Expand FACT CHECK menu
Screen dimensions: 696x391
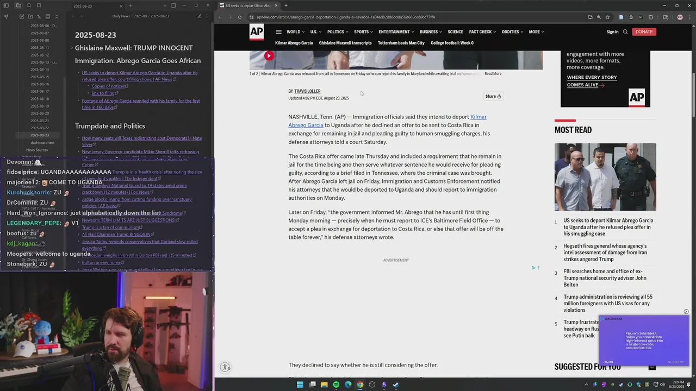pos(482,32)
